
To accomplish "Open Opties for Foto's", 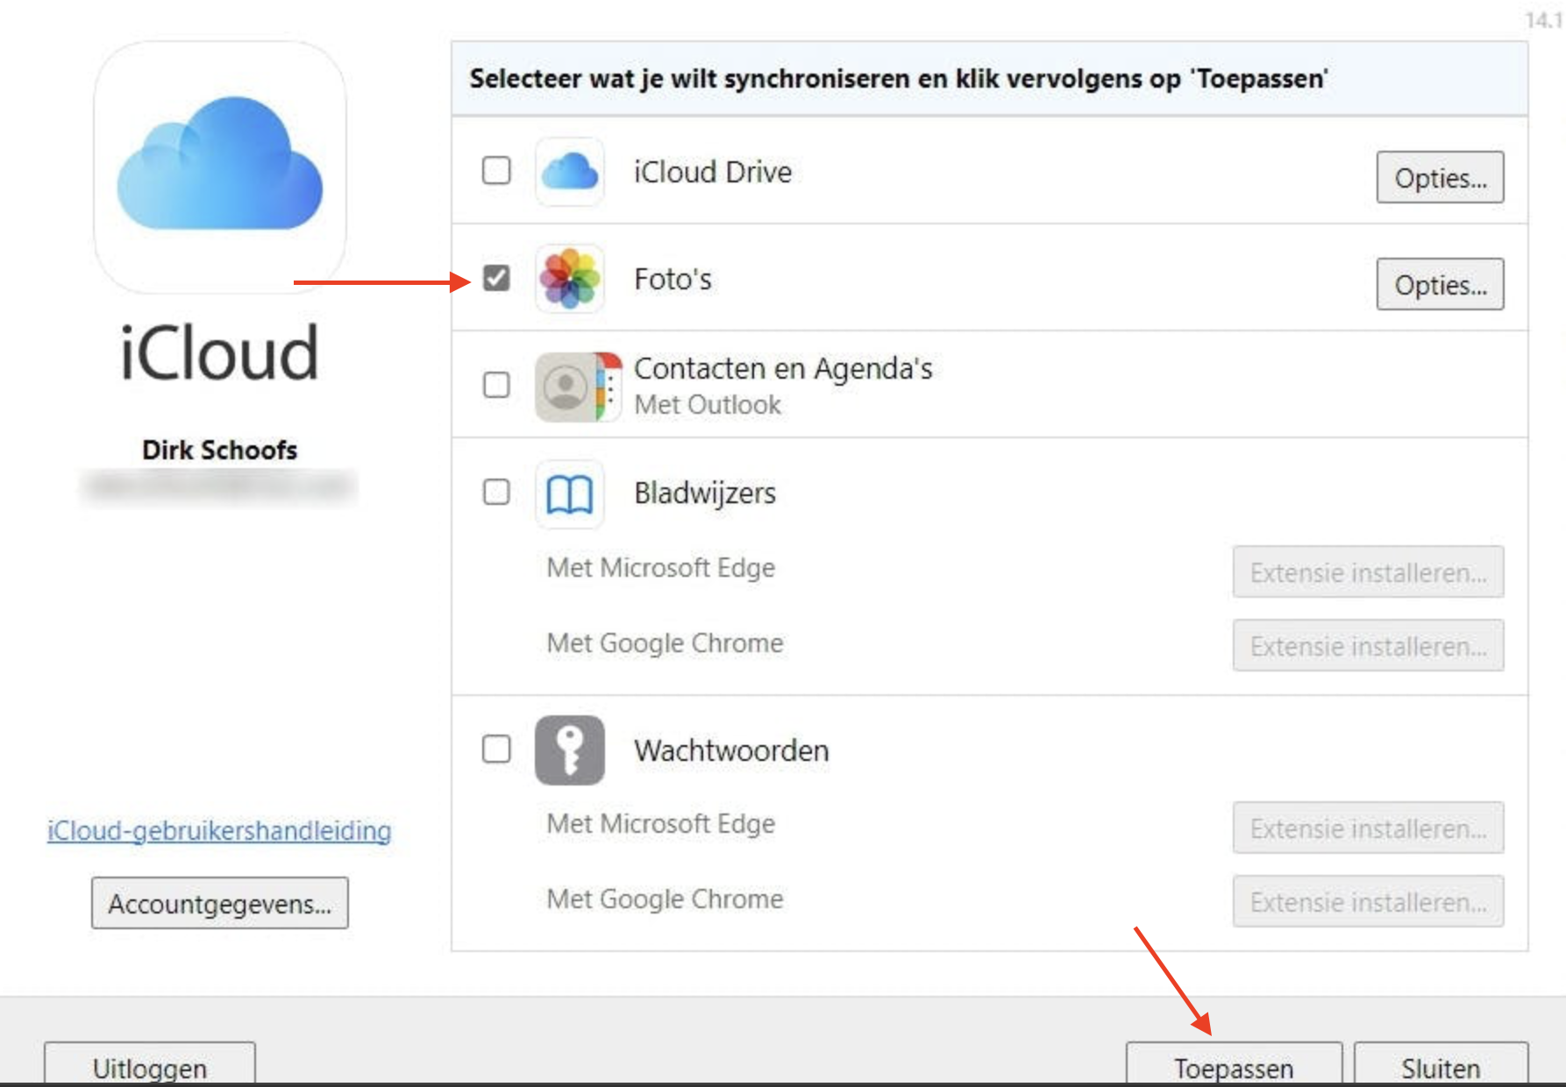I will tap(1439, 285).
